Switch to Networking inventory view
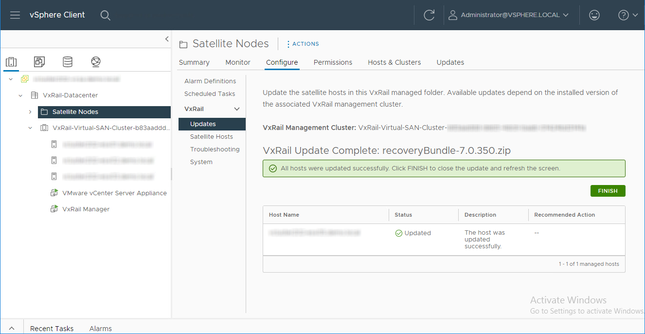 point(96,62)
